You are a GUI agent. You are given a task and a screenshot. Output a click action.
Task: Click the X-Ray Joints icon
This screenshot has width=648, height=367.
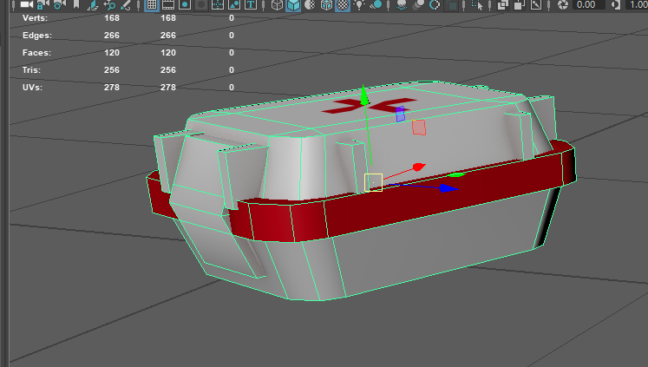click(536, 4)
